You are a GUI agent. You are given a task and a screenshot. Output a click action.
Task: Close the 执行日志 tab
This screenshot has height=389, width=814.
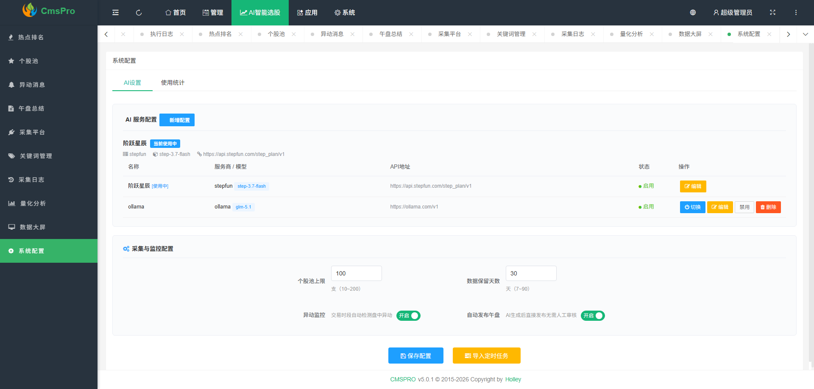click(182, 34)
